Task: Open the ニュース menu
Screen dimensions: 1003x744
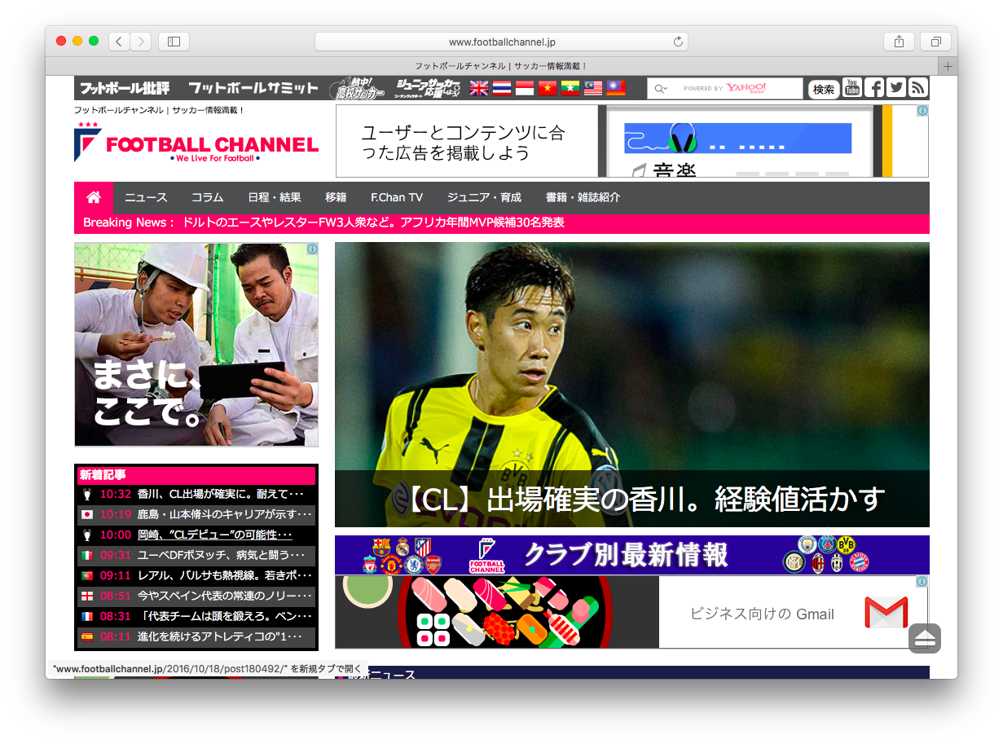Action: [146, 197]
